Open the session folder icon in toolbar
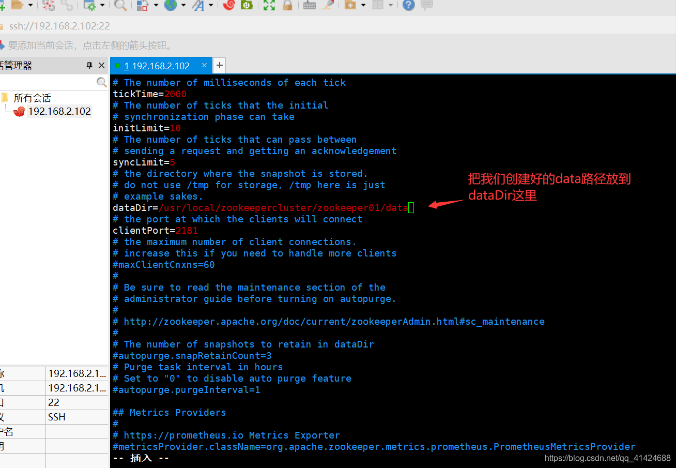 coord(18,5)
